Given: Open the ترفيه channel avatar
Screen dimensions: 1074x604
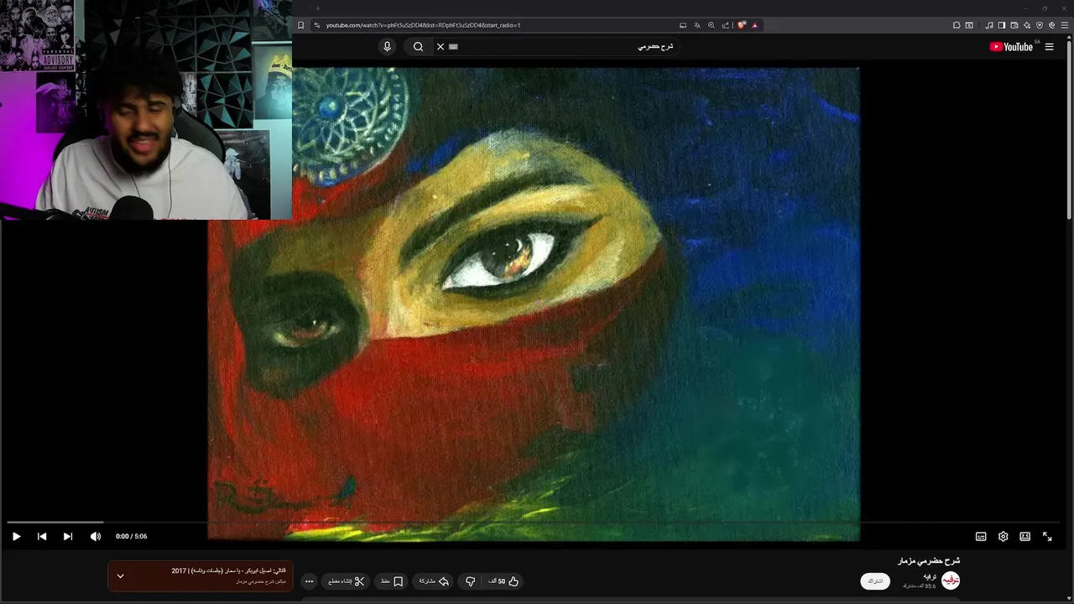Looking at the screenshot, I should 951,581.
